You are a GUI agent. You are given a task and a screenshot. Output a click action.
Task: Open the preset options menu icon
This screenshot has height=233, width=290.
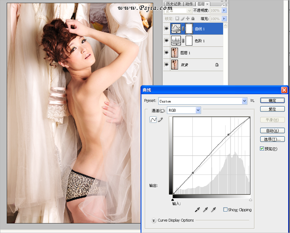[x=252, y=101]
